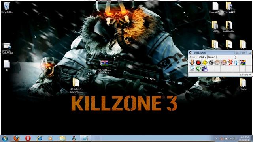The height and width of the screenshot is (142, 253).
Task: Launch the blue G icon in TurboLaunch
Action: 192,69
